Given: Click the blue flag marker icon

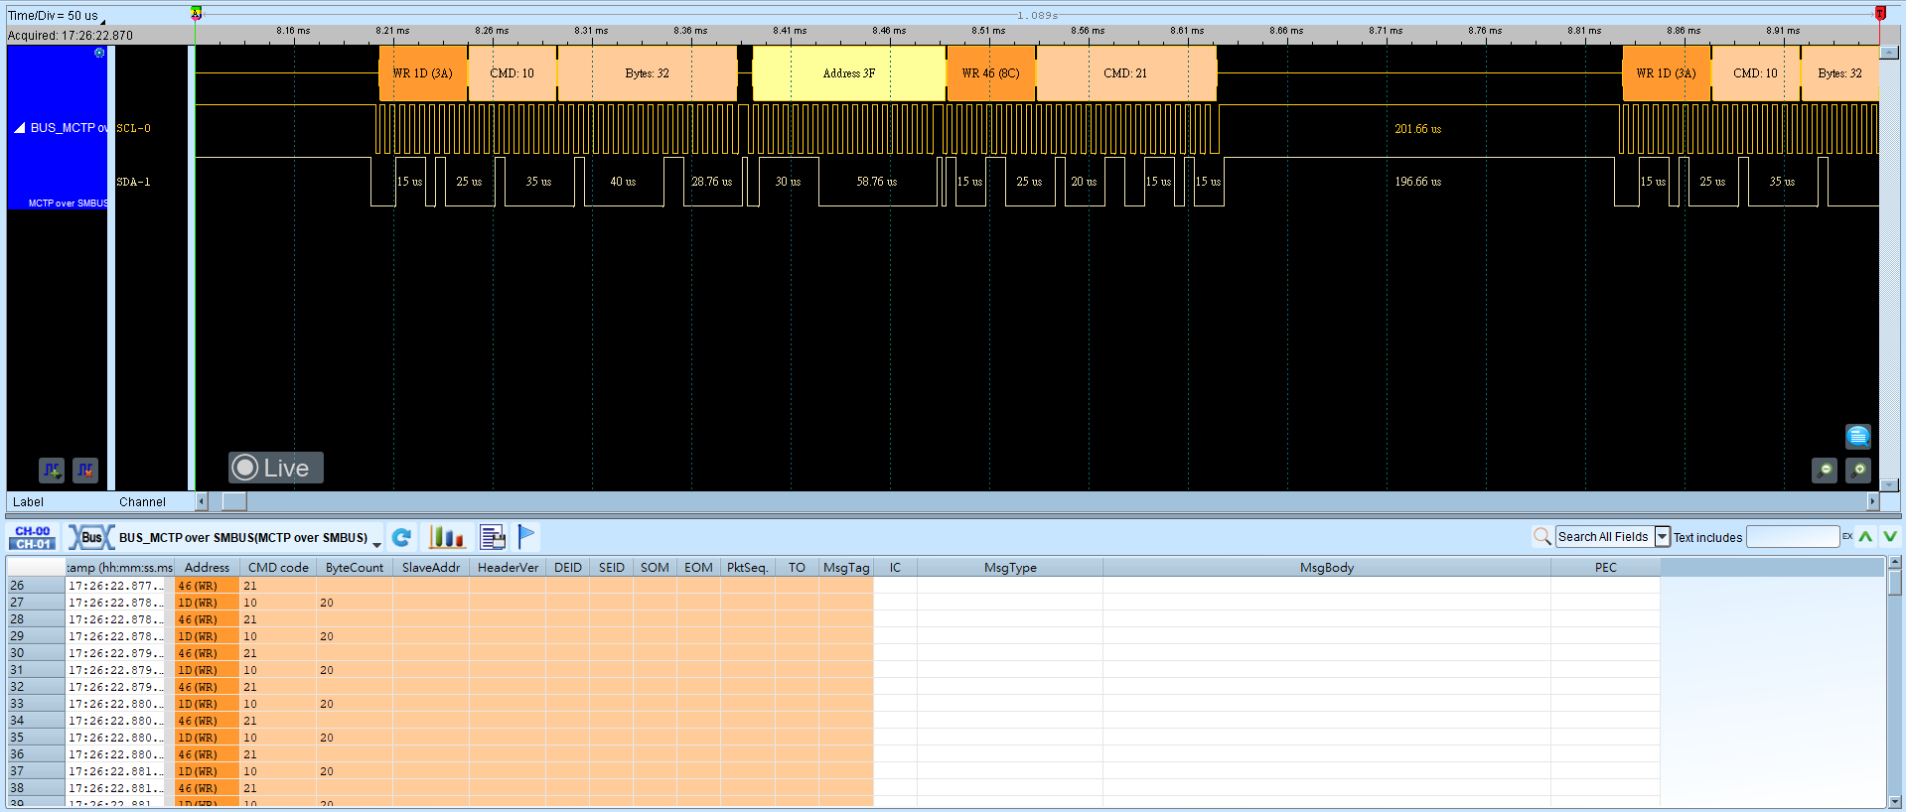Looking at the screenshot, I should click(x=526, y=537).
